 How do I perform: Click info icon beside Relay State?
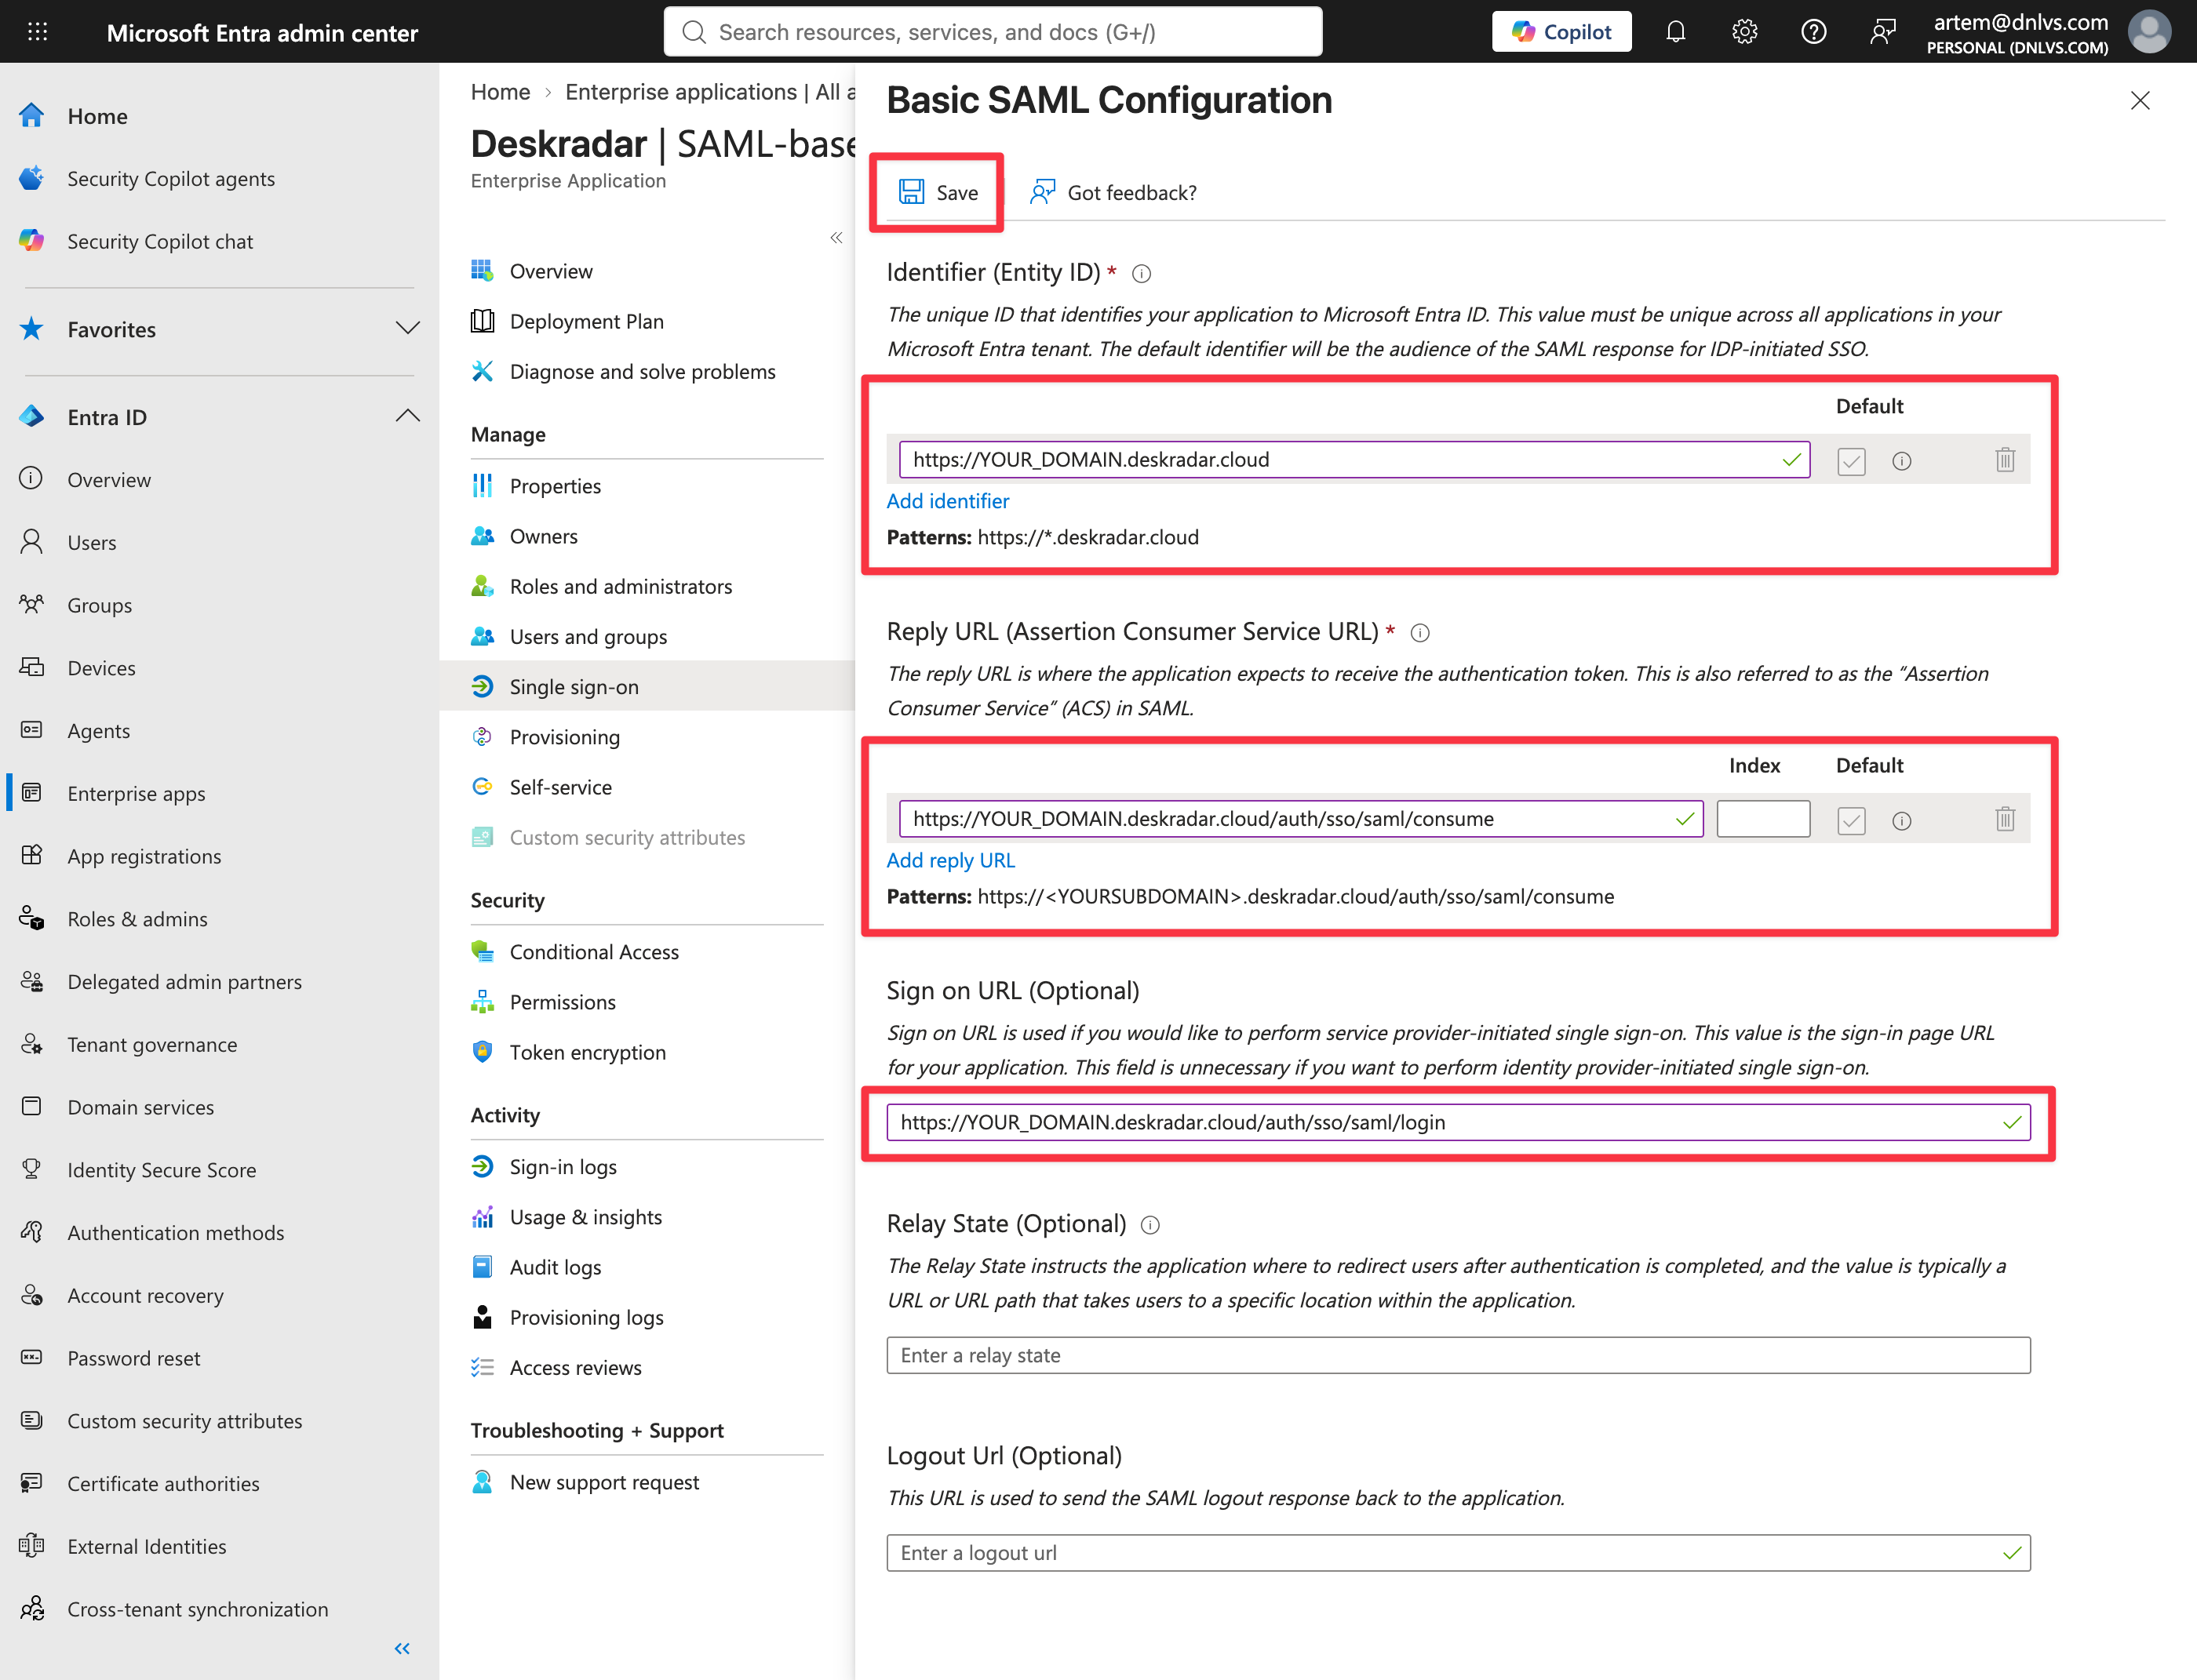(x=1150, y=1225)
